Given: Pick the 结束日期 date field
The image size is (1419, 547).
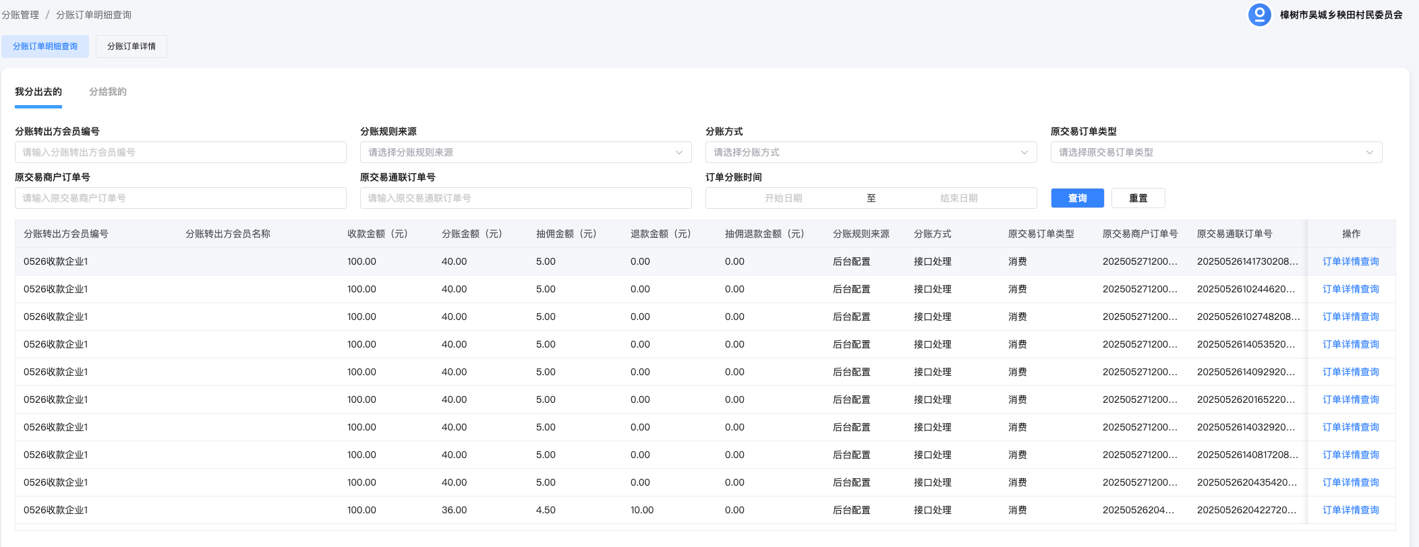Looking at the screenshot, I should (x=958, y=198).
